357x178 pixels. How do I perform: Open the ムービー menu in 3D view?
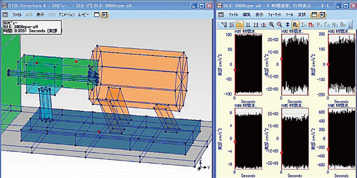click(x=84, y=15)
